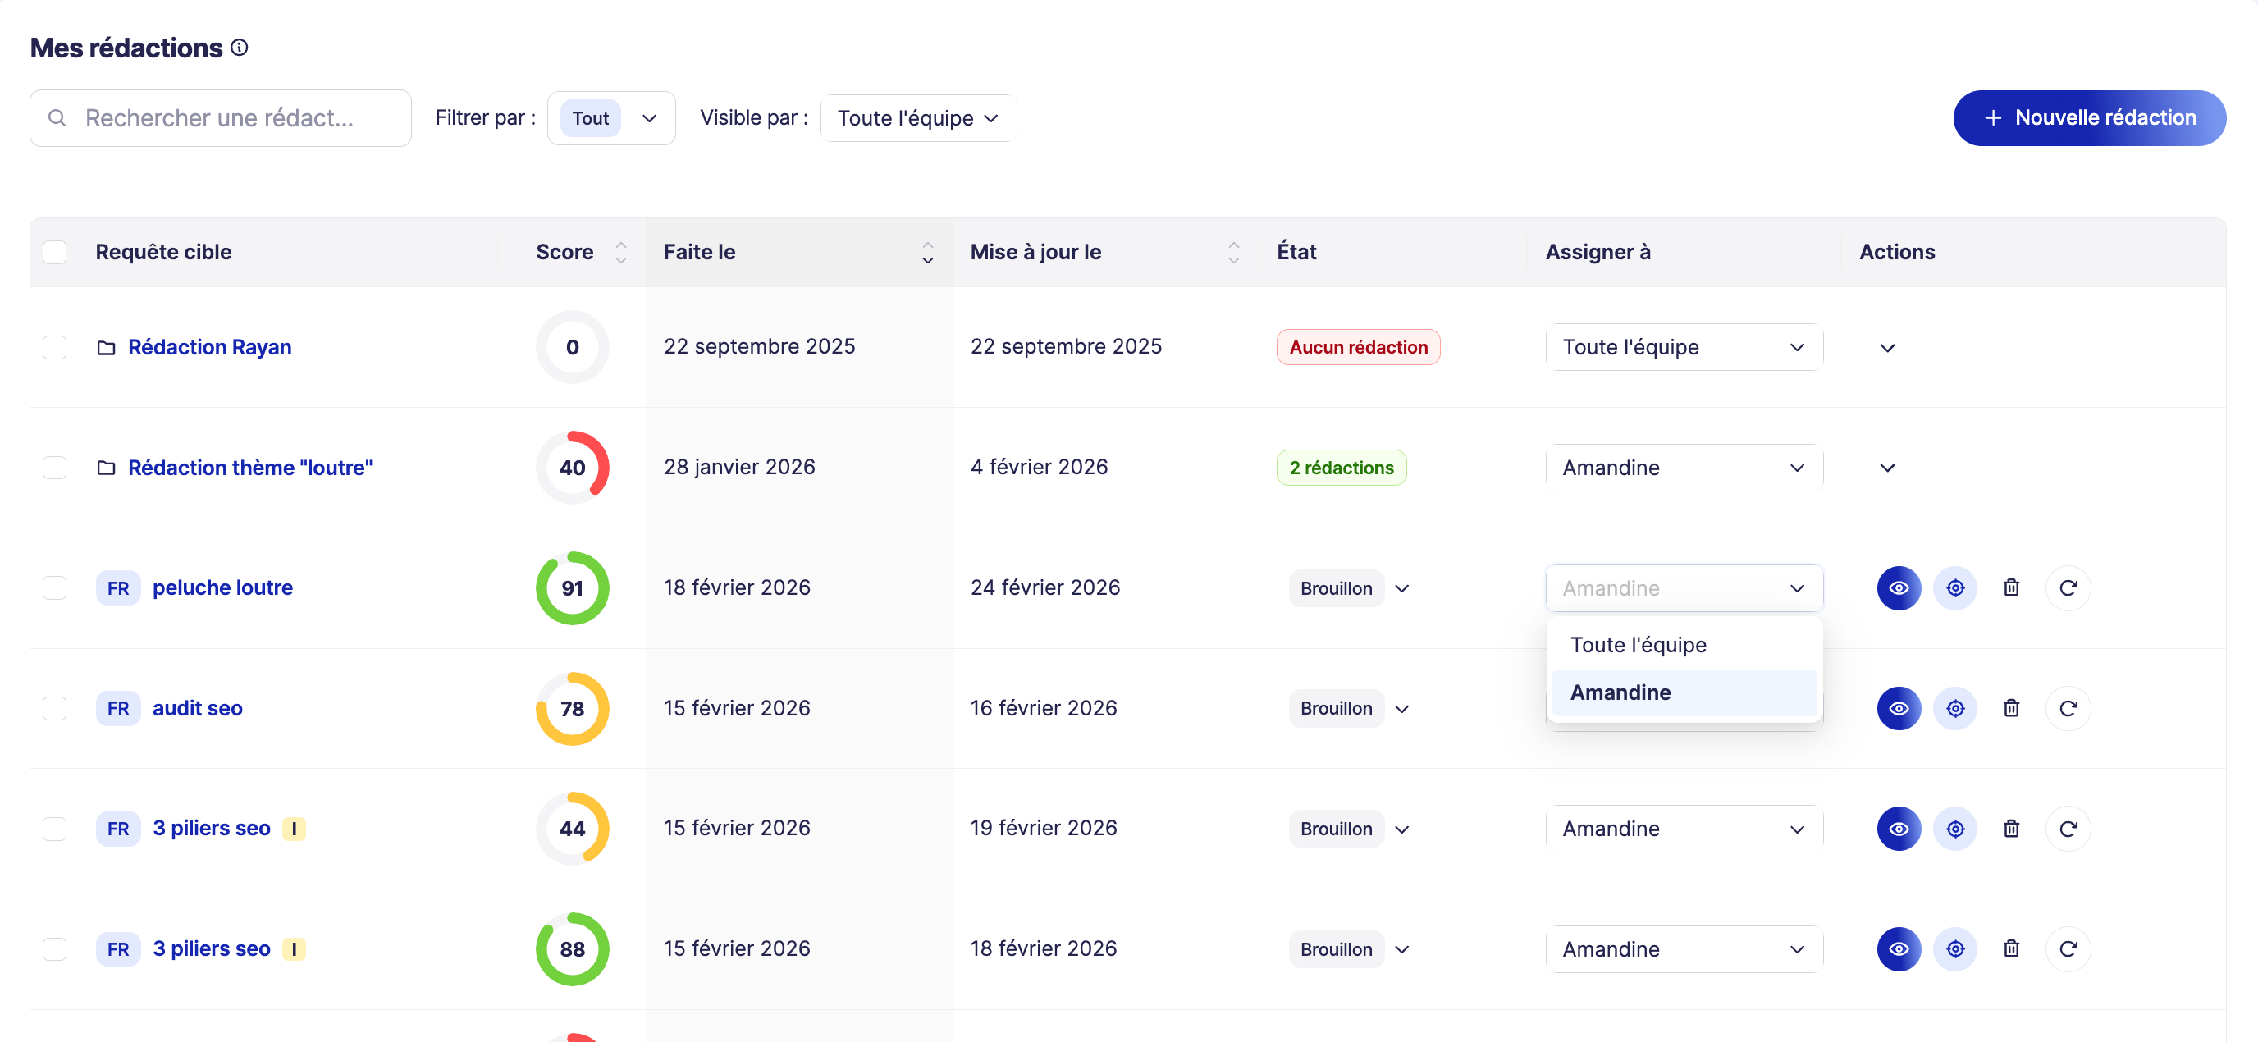Expand actions chevron for Rédaction Rayan
This screenshot has width=2258, height=1042.
click(1887, 348)
